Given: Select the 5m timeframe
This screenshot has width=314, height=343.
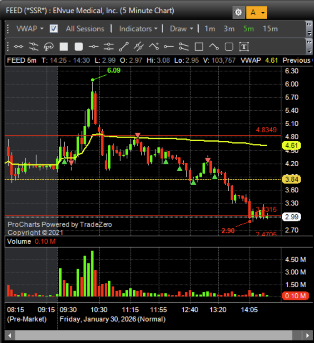Looking at the screenshot, I should [248, 29].
